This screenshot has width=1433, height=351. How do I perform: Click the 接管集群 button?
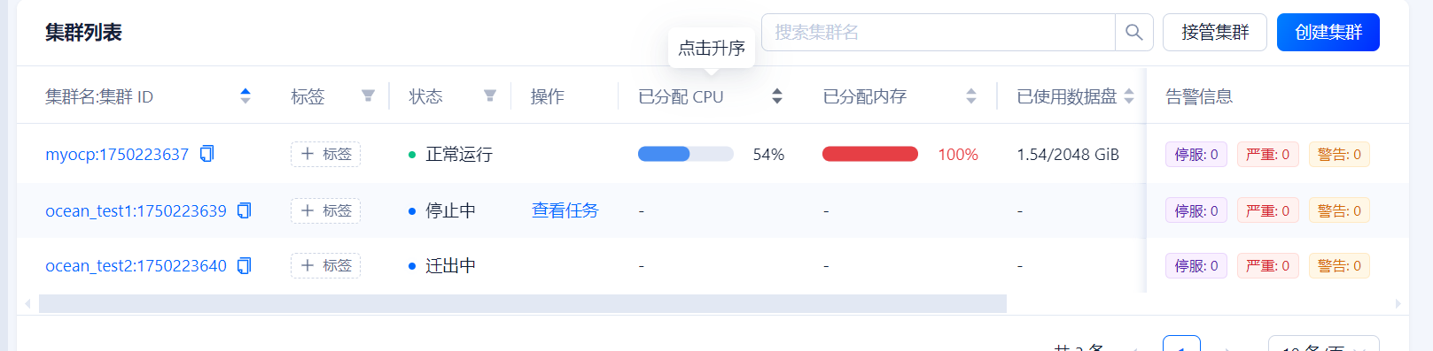(1214, 33)
